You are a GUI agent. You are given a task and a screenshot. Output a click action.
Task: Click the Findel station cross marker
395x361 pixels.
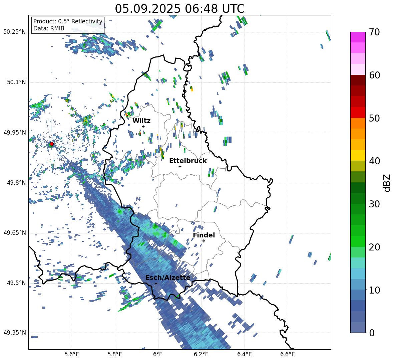coord(204,241)
